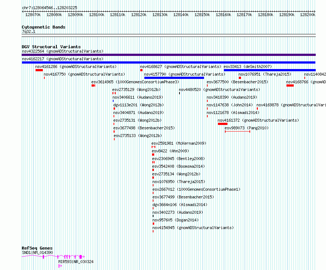This screenshot has height=270, width=326.
Task: Click the red esv3614965 variant block
Action: tap(93, 85)
